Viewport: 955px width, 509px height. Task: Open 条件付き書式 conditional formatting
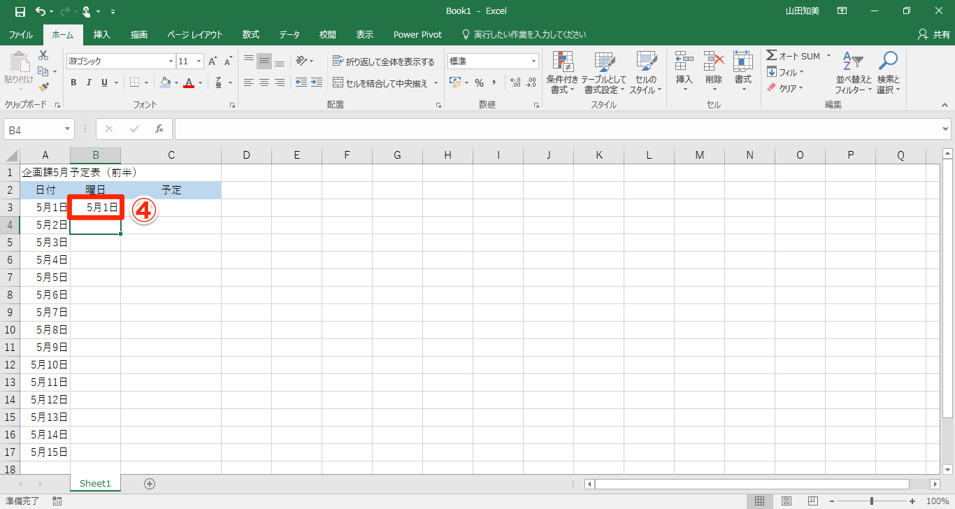tap(562, 73)
